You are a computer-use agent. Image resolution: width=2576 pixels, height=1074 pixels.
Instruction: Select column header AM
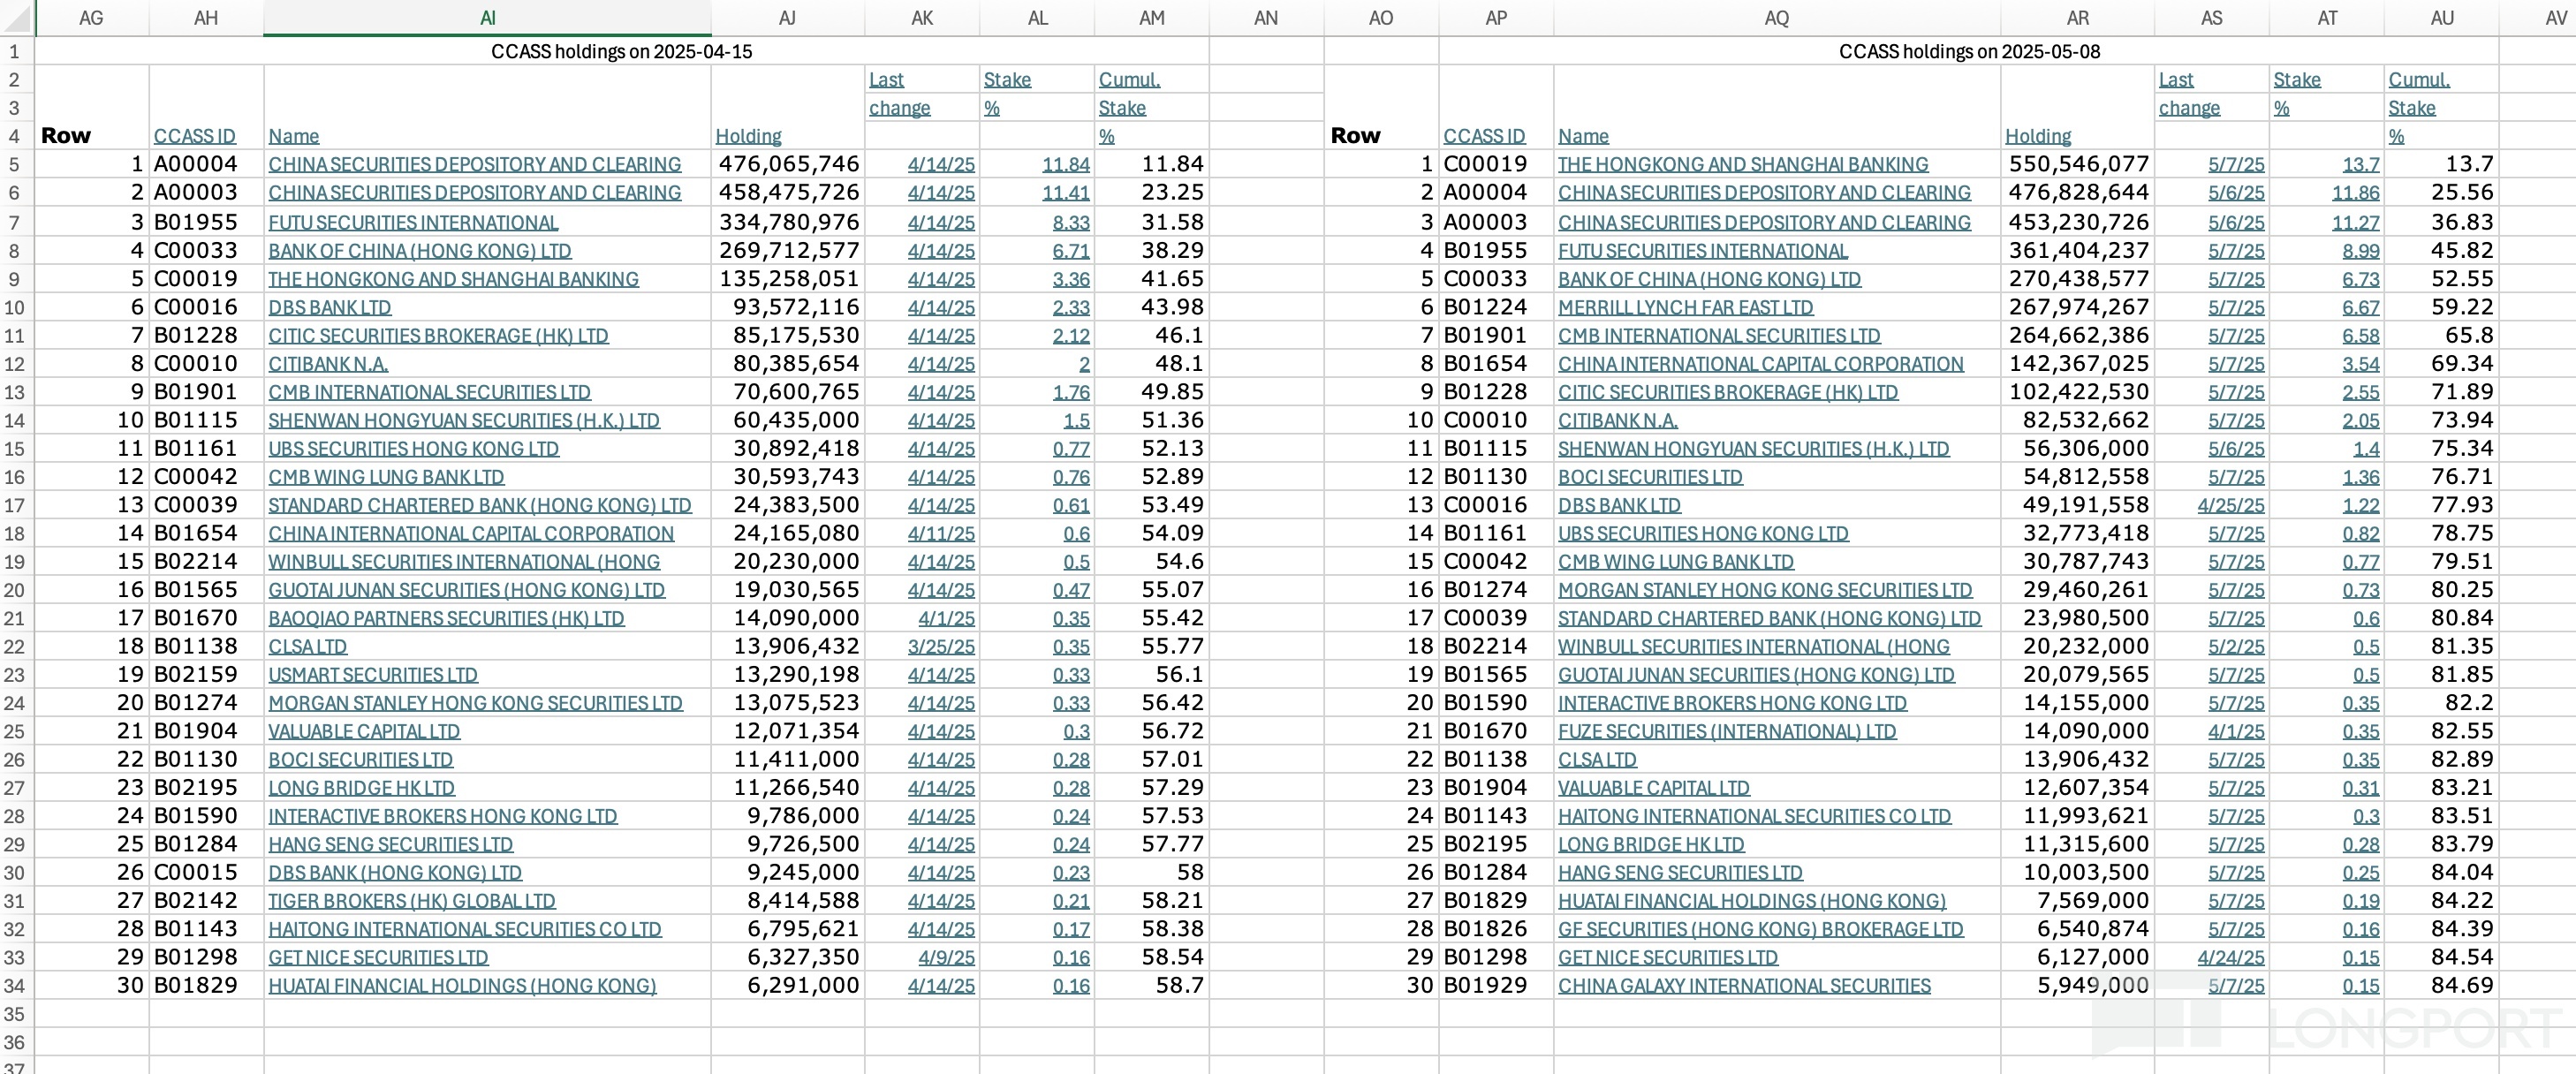1151,17
